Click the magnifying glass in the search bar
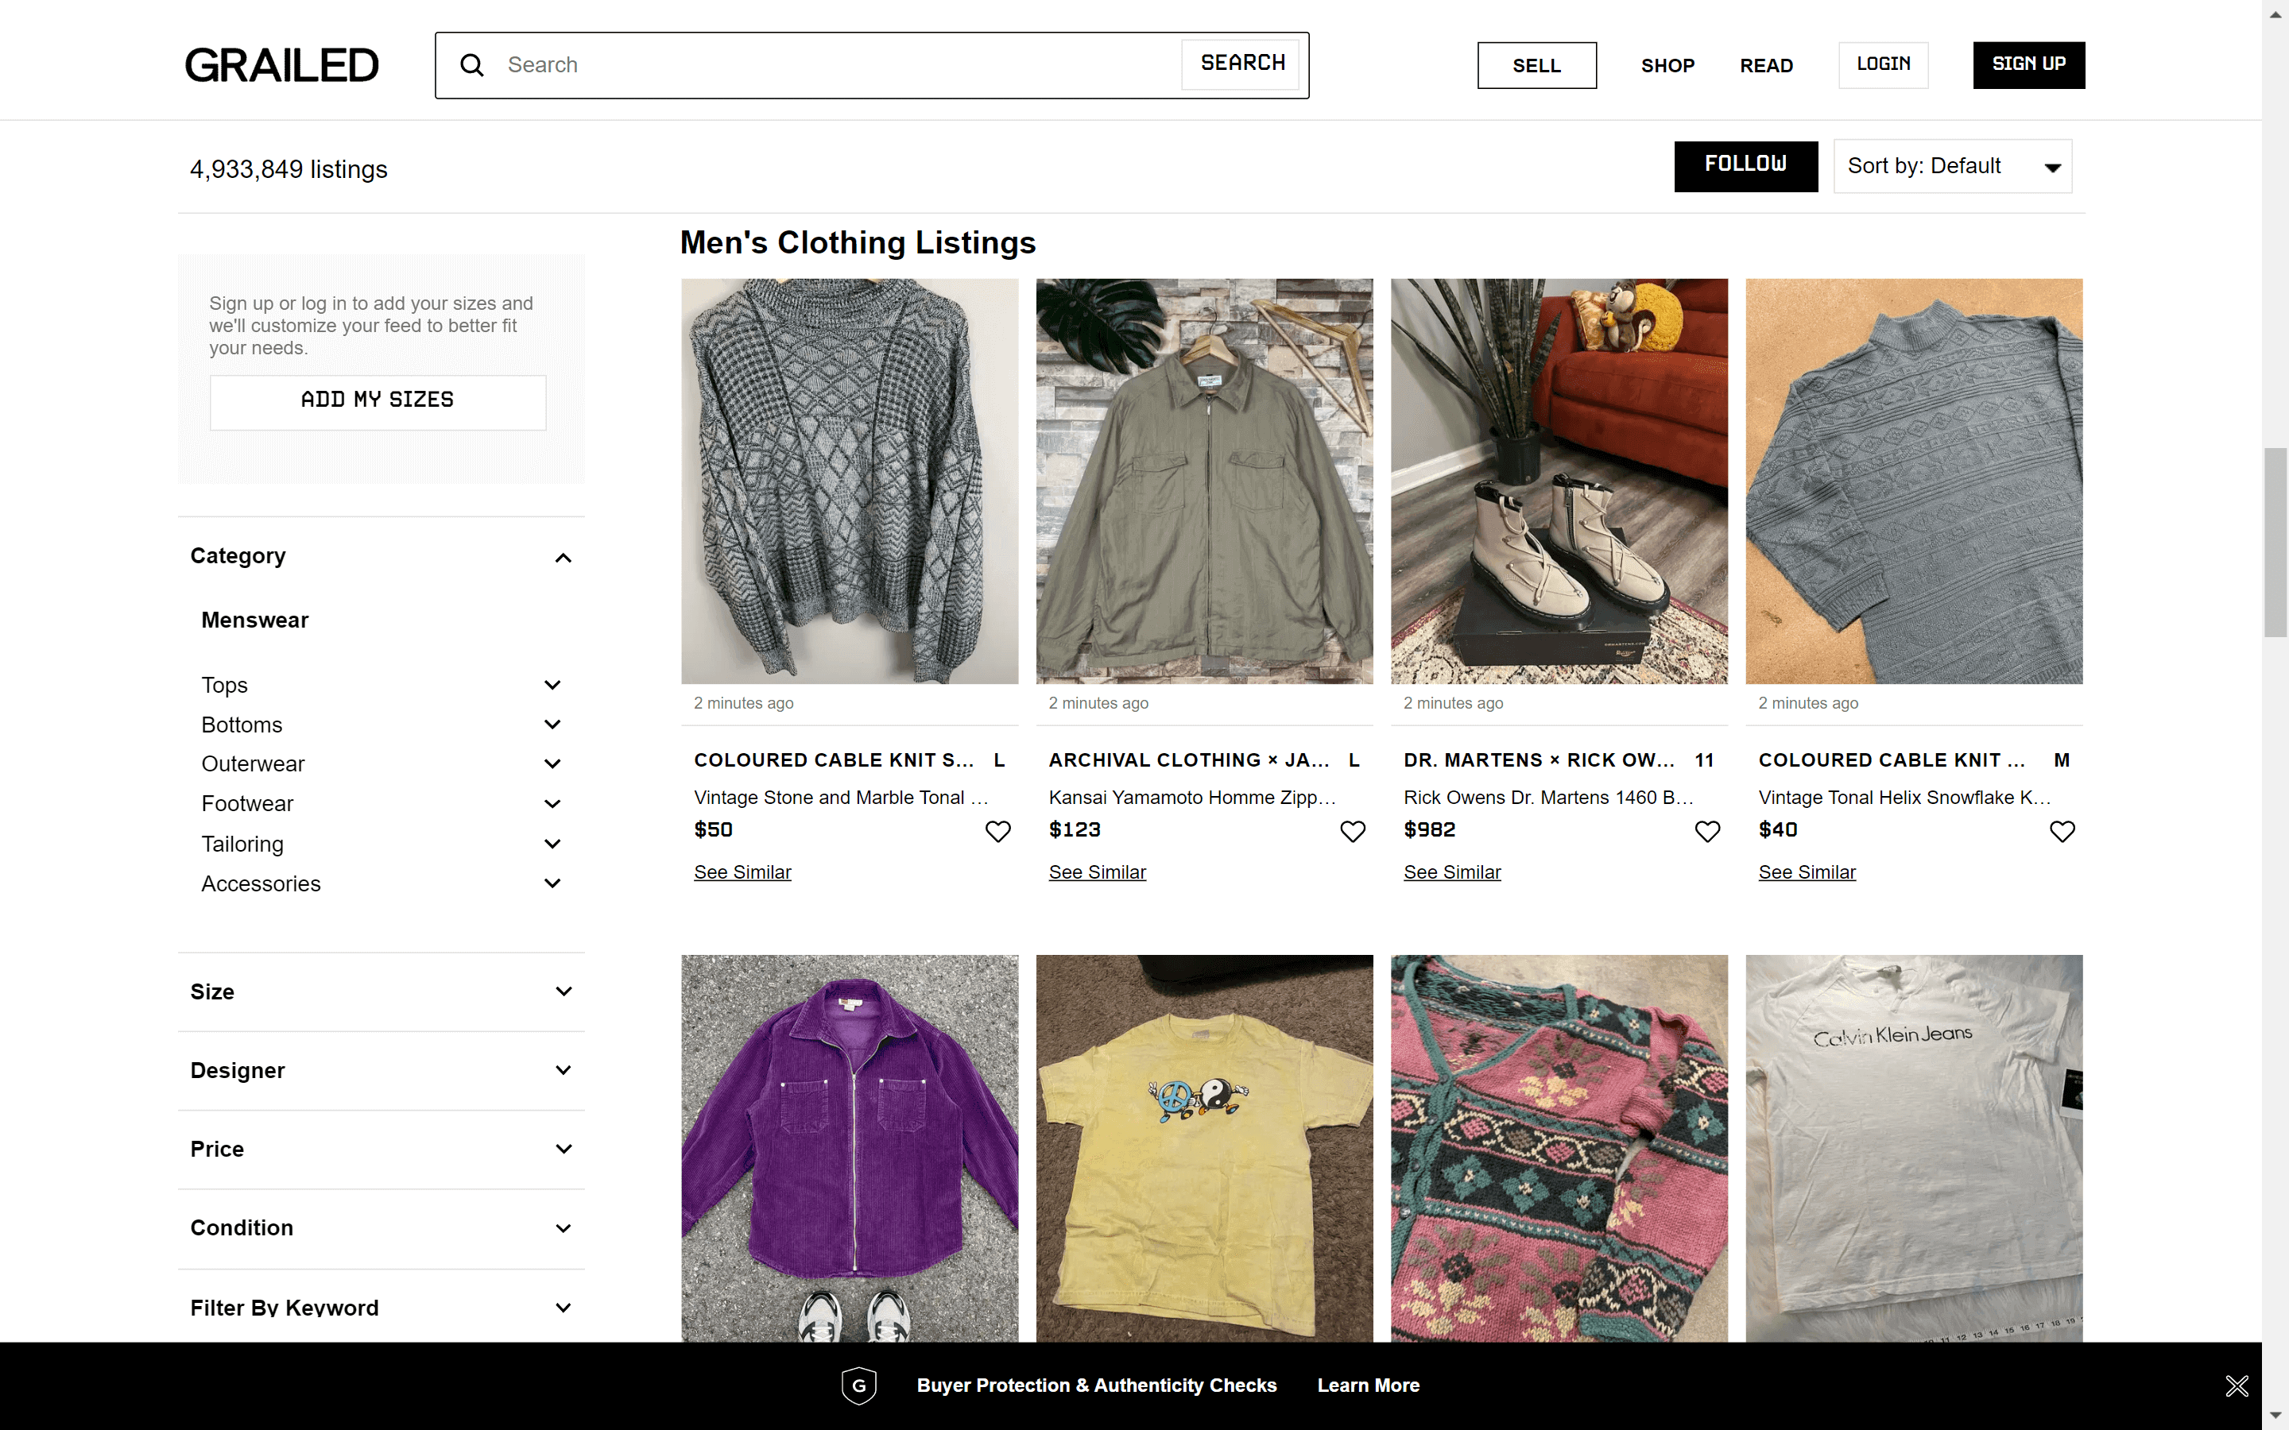2289x1430 pixels. pyautogui.click(x=472, y=64)
